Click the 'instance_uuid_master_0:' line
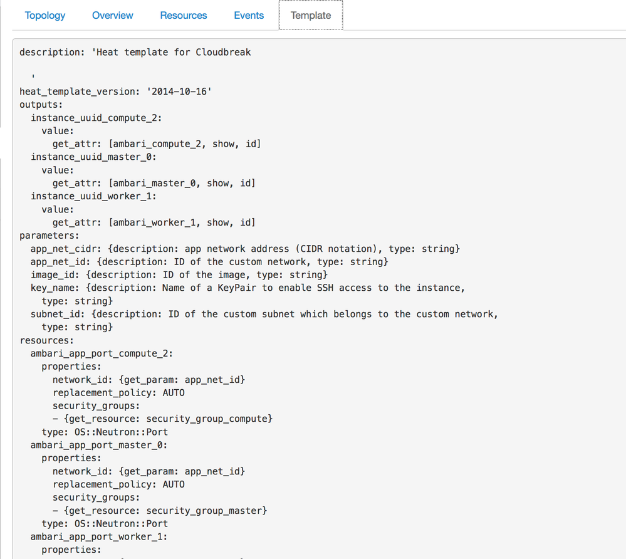 93,157
